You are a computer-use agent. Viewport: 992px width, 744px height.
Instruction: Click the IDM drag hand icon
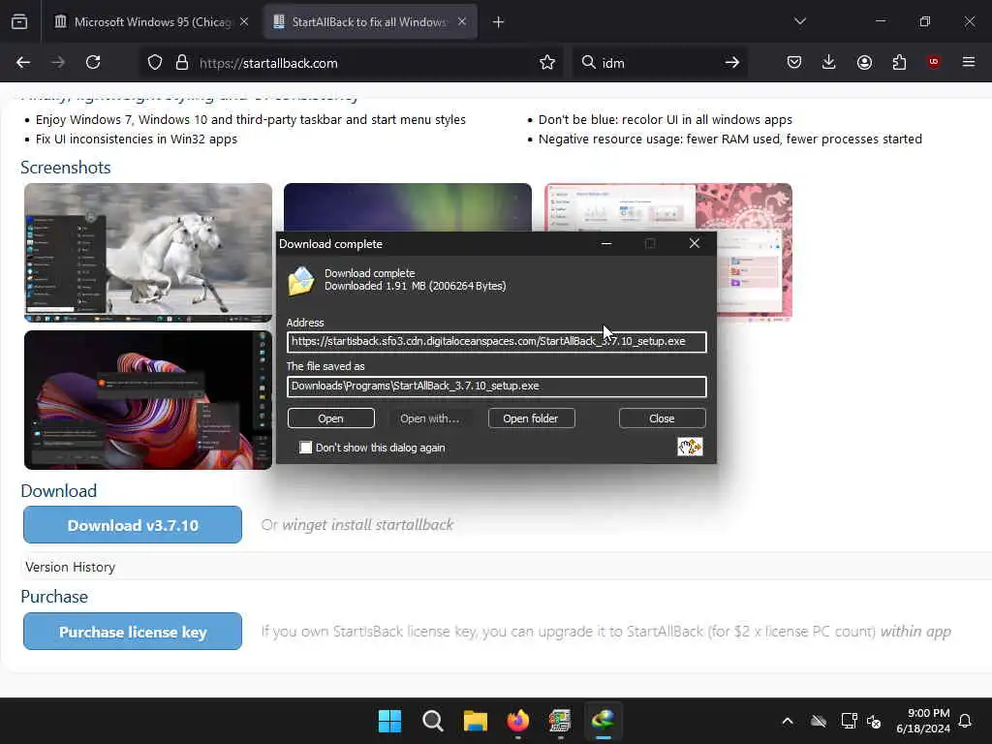pos(690,447)
